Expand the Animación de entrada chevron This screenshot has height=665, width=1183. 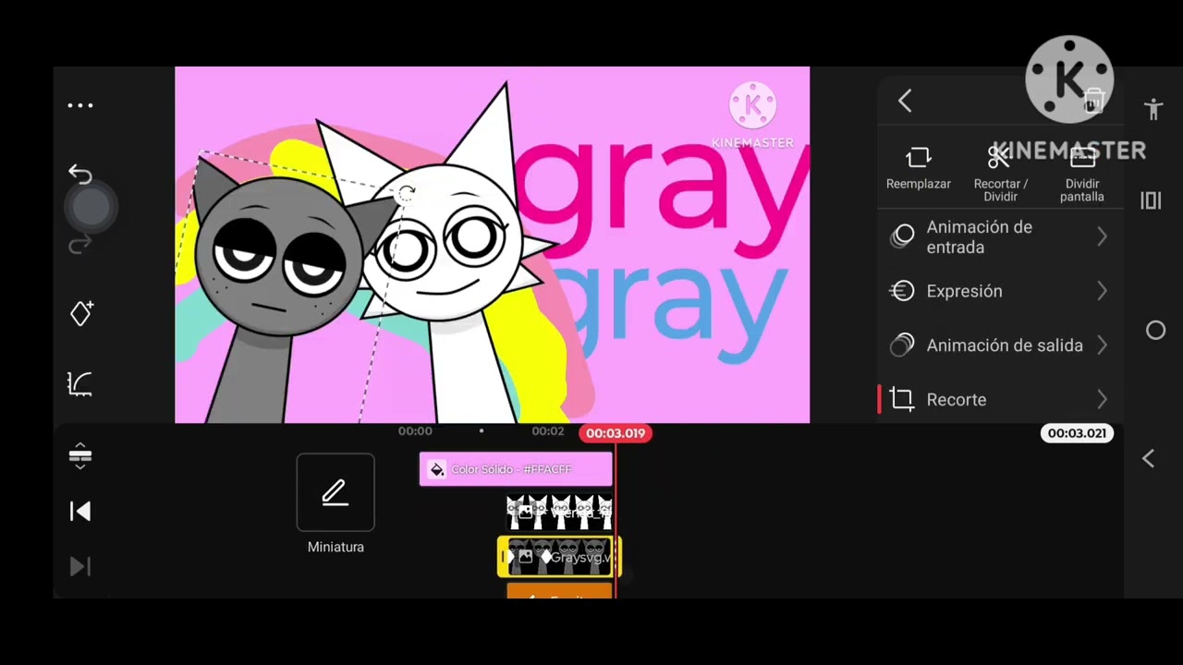tap(1102, 237)
